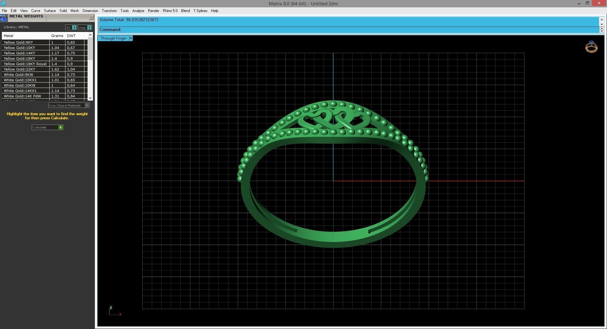
Task: Open the T-Splines menu
Action: 200,11
